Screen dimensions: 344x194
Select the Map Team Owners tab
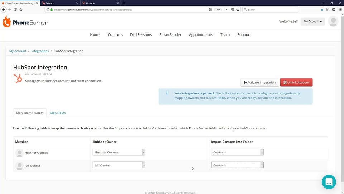(x=30, y=113)
